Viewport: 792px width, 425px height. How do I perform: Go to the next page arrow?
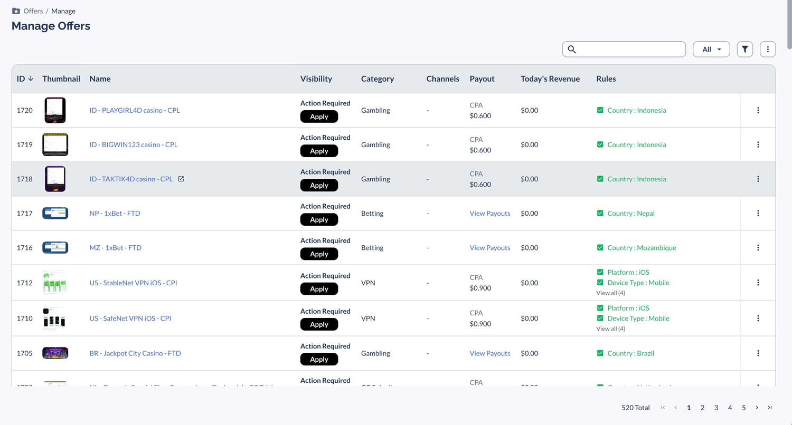tap(757, 408)
